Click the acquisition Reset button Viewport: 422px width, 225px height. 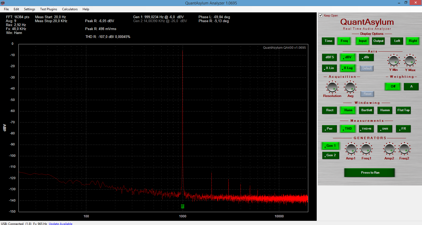tap(367, 94)
